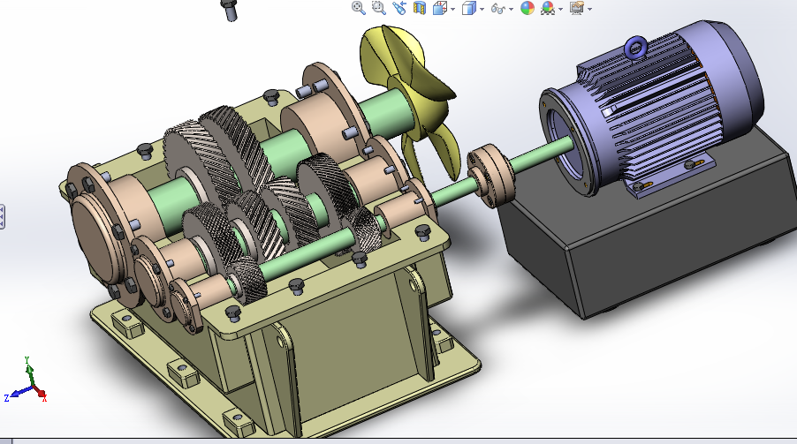Image resolution: width=797 pixels, height=444 pixels.
Task: Open Edit Appearance color ball icon
Action: point(528,8)
